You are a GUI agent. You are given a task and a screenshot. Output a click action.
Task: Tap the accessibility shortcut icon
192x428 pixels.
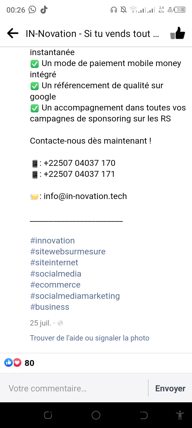coord(180,415)
